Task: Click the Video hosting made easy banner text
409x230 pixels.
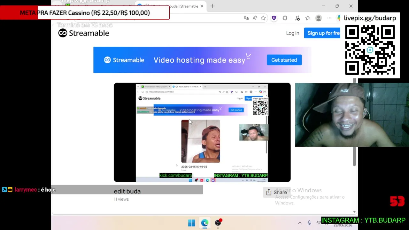Action: [x=199, y=60]
